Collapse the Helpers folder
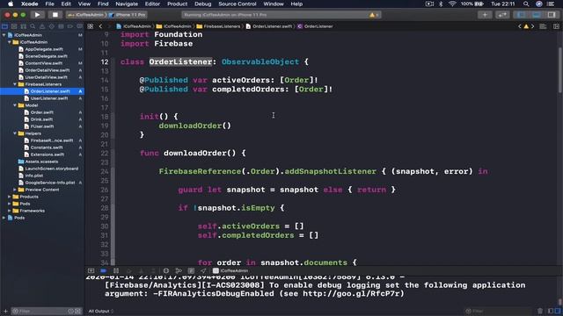The width and height of the screenshot is (563, 316). click(15, 133)
